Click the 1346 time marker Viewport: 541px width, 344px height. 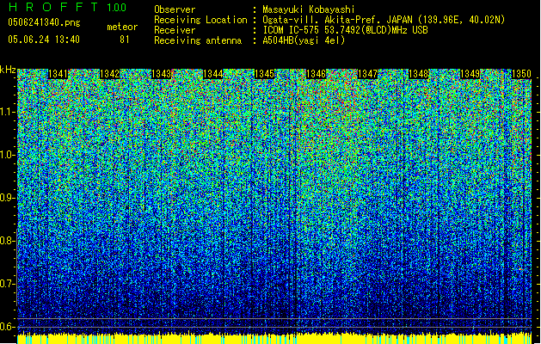point(316,74)
